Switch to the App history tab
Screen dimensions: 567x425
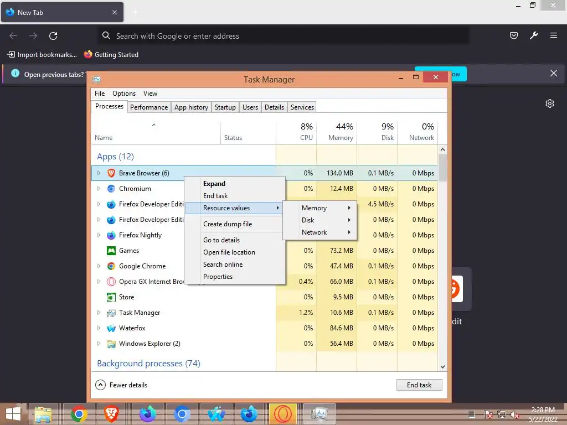coord(191,107)
